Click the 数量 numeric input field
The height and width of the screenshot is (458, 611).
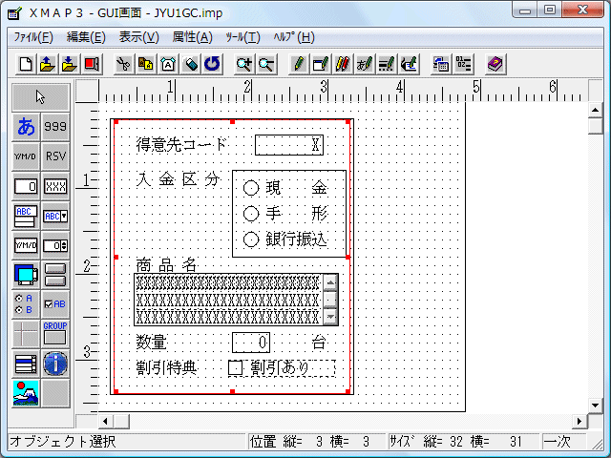click(x=251, y=342)
